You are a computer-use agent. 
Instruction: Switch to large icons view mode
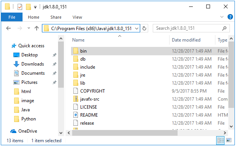pyautogui.click(x=229, y=140)
